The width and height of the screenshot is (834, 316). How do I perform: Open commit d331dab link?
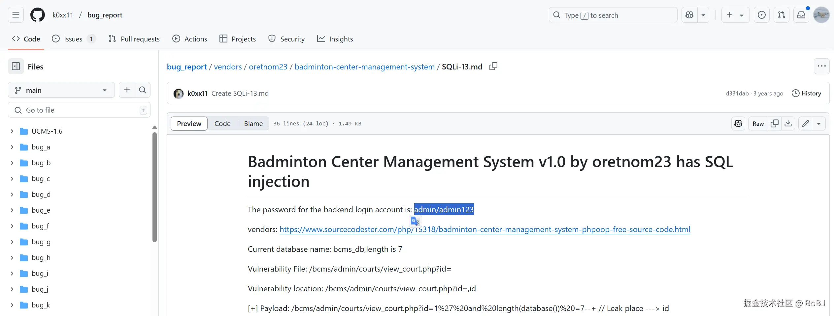[x=737, y=93]
